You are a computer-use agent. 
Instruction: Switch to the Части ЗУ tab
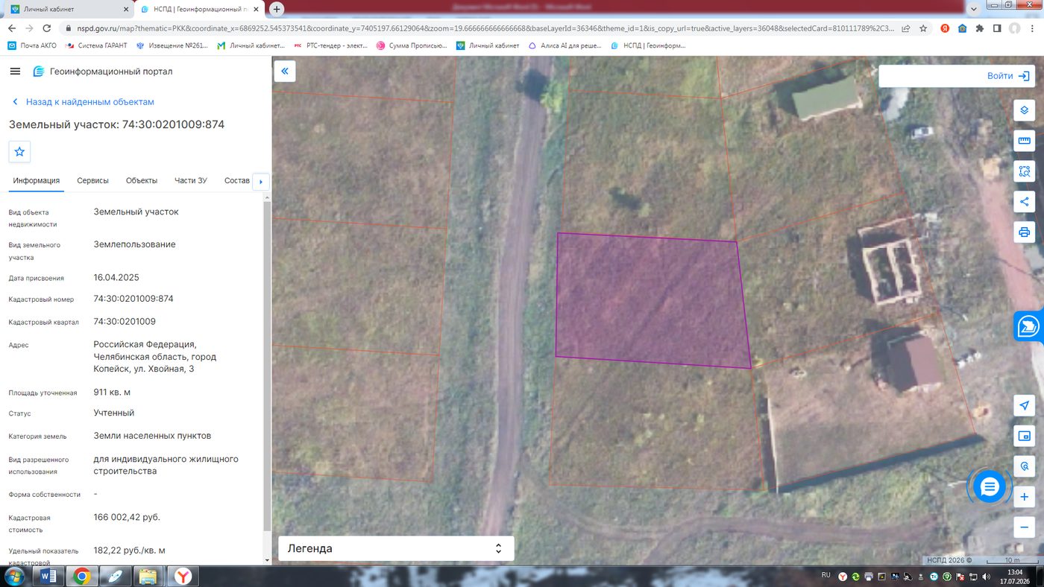point(191,180)
